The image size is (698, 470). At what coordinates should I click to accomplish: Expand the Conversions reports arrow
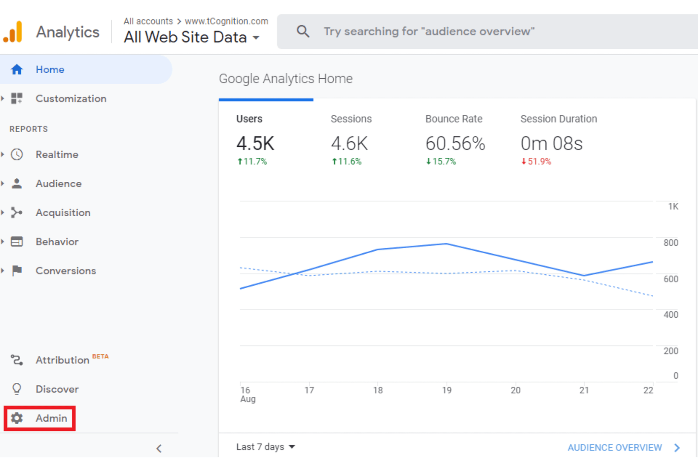pos(3,271)
